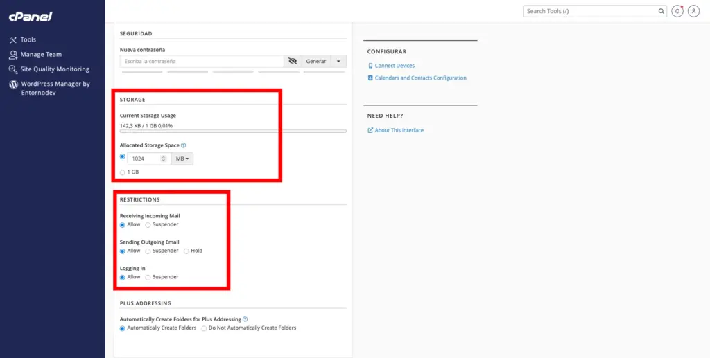Open the MB unit dropdown
Screen dimensions: 710x358
coord(182,159)
